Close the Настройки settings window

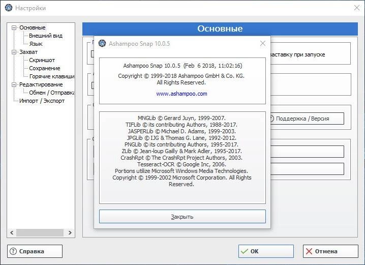[357, 8]
